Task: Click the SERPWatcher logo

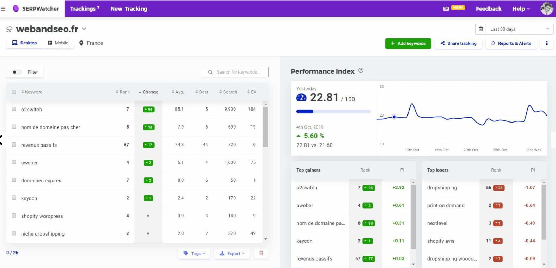Action: pyautogui.click(x=36, y=8)
